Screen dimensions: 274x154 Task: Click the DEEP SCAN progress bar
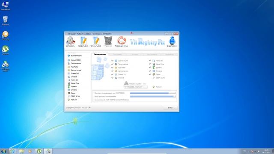153,93
